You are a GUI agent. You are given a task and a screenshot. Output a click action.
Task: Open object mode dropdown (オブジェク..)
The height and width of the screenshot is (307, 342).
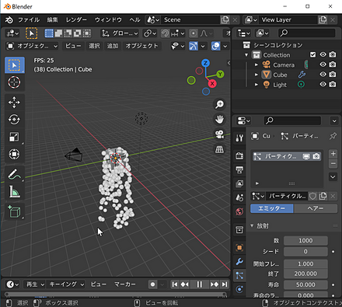pyautogui.click(x=32, y=46)
